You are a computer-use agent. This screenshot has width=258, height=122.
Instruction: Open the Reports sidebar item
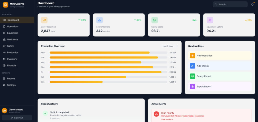pyautogui.click(x=11, y=78)
